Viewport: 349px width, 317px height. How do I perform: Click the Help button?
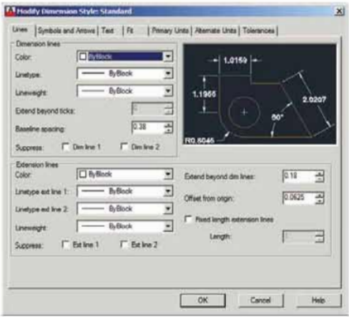(318, 300)
